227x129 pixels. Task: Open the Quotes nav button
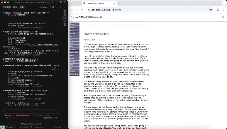coord(74,62)
